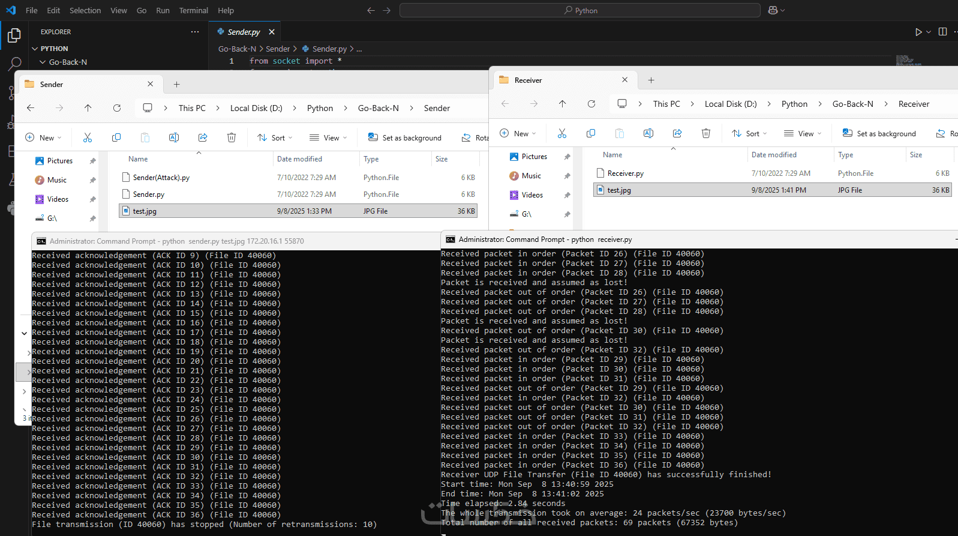Image resolution: width=958 pixels, height=536 pixels.
Task: Click Rename icon in Sender window toolbar
Action: (x=174, y=137)
